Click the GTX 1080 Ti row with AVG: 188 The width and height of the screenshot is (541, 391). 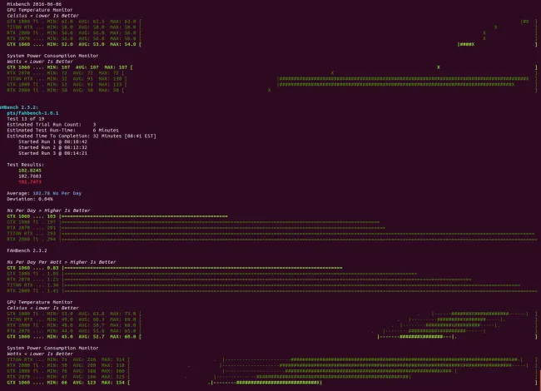pyautogui.click(x=272, y=371)
